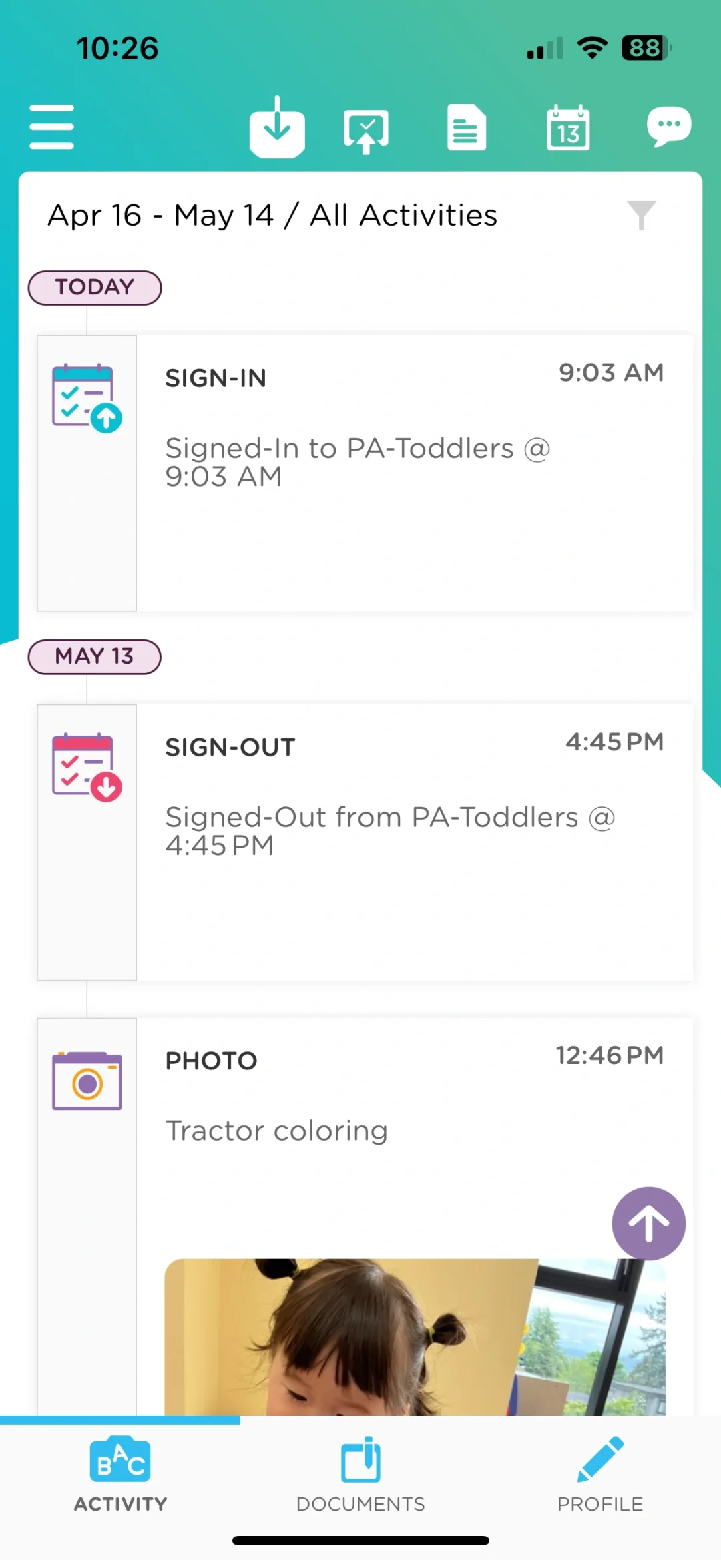Tap the sign-in download arrow icon
Viewport: 721px width, 1560px height.
277,127
